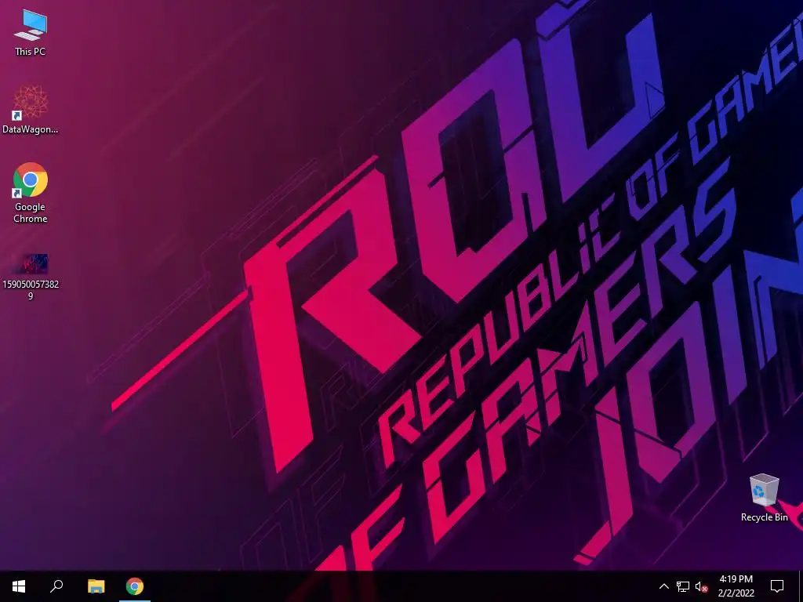
Task: Click the Show desktop strip at the taskbar edge
Action: coord(801,586)
